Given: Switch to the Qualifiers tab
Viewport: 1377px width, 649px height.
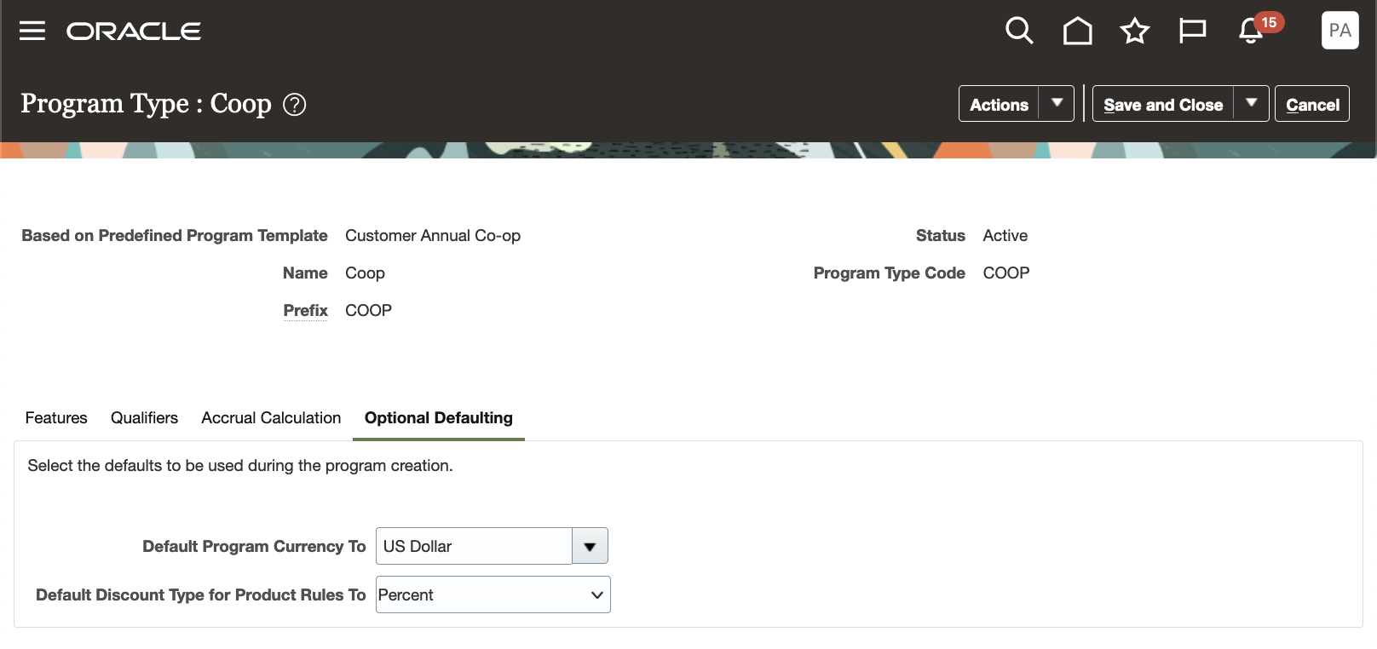Looking at the screenshot, I should click(x=143, y=418).
